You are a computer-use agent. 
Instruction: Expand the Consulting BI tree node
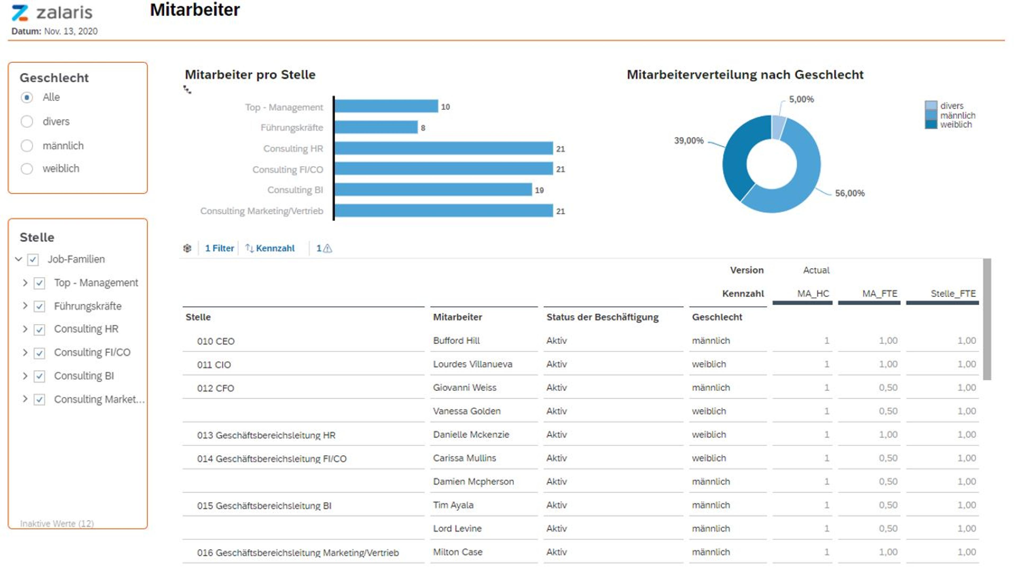(x=25, y=376)
